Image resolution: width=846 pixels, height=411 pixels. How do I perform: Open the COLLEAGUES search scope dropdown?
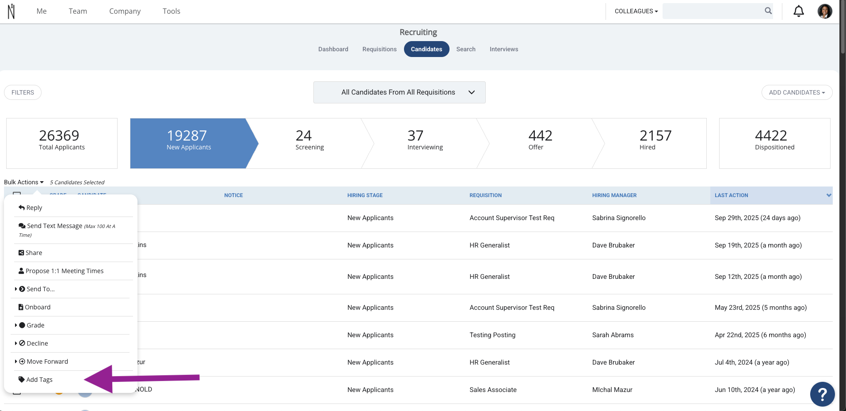coord(636,11)
